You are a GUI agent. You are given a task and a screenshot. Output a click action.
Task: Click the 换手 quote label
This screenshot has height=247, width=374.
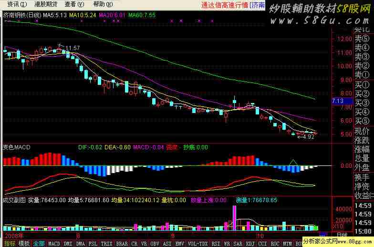(x=362, y=177)
